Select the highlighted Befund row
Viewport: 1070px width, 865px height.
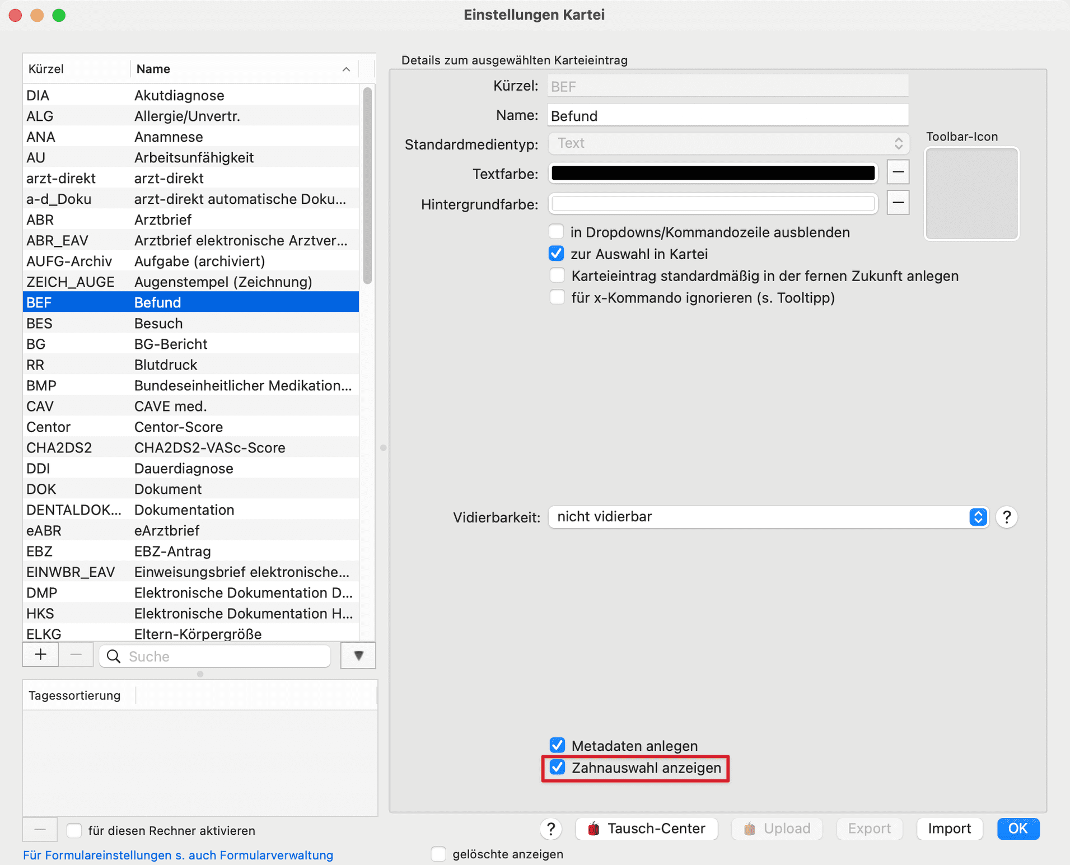[x=190, y=302]
